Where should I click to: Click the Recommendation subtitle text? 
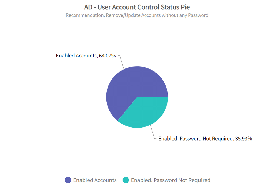[137, 15]
